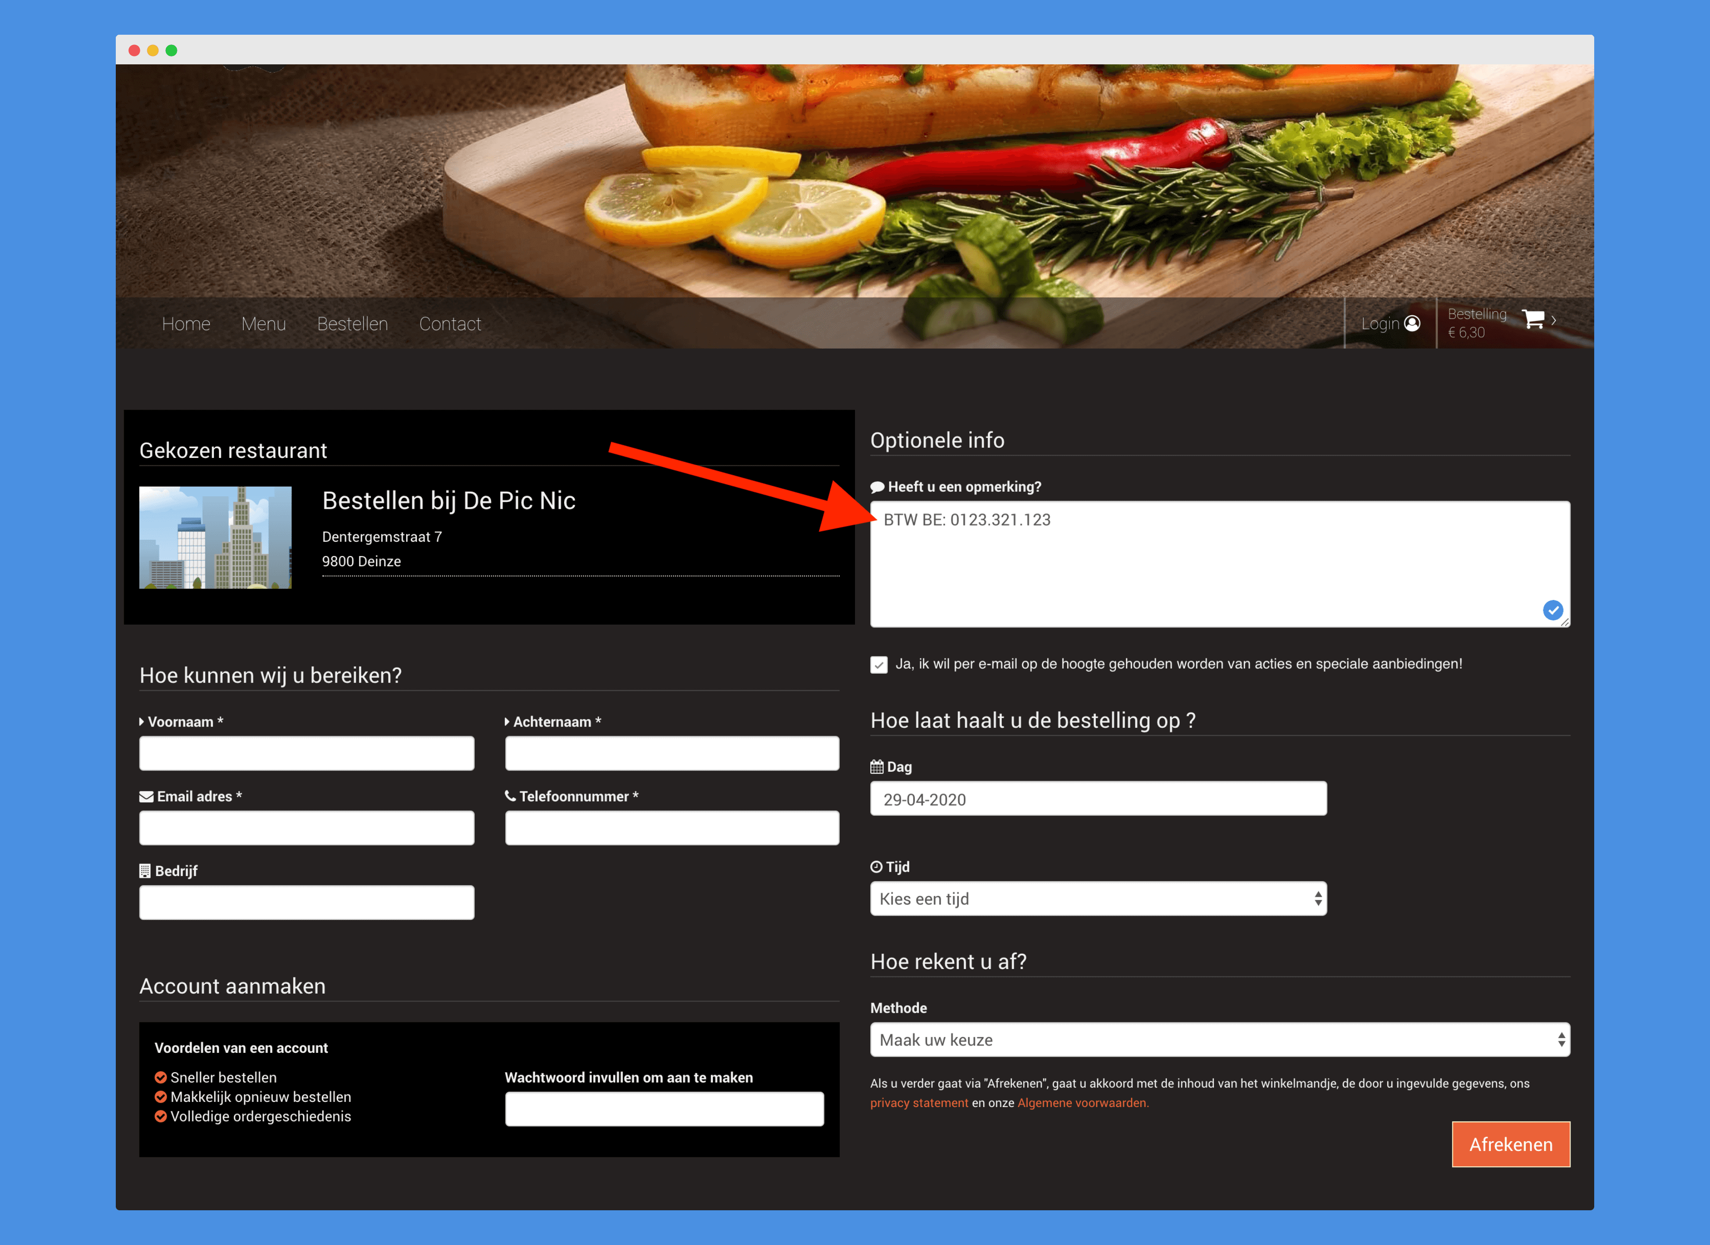Focus the Email adres input field
This screenshot has width=1710, height=1245.
click(x=307, y=828)
